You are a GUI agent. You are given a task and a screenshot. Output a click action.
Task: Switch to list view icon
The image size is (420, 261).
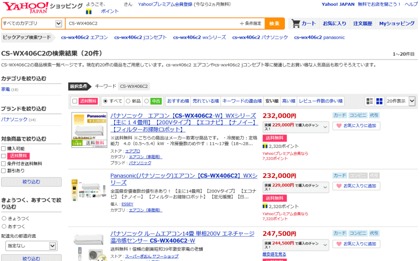370,101
